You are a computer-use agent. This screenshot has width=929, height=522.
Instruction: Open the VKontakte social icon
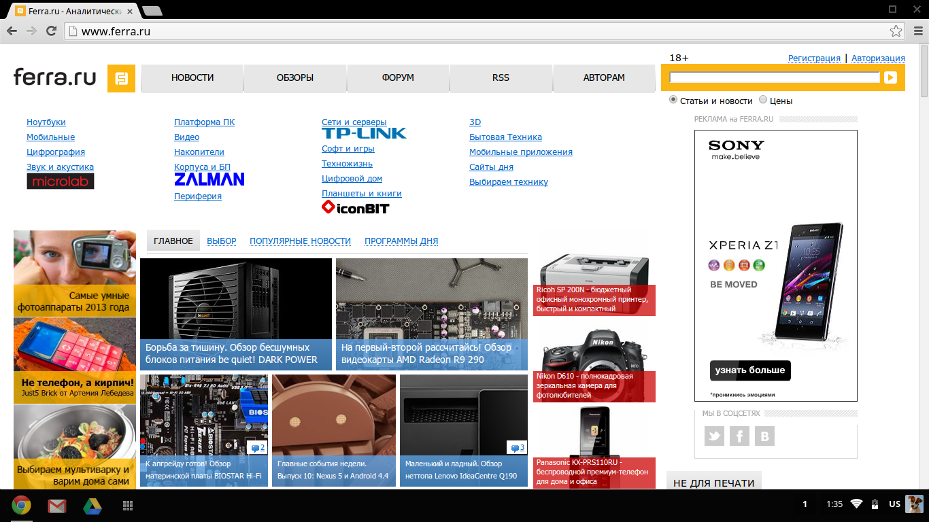(764, 436)
